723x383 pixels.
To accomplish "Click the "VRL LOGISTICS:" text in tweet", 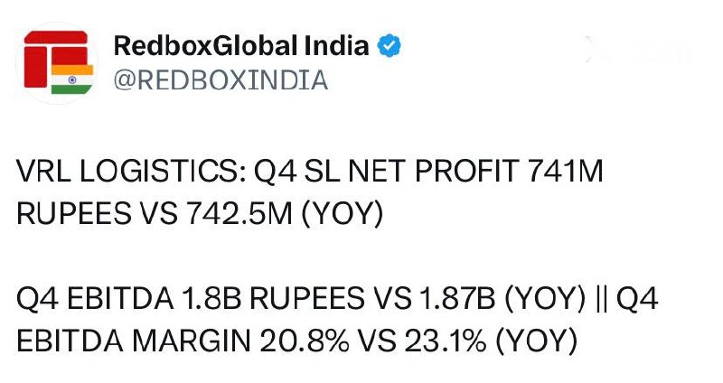I will pos(131,172).
